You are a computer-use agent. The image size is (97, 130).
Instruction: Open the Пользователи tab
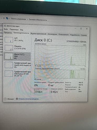click(63, 34)
